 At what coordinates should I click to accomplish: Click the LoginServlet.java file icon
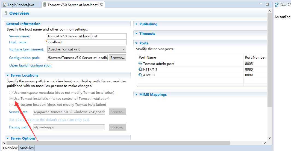coord(5,5)
